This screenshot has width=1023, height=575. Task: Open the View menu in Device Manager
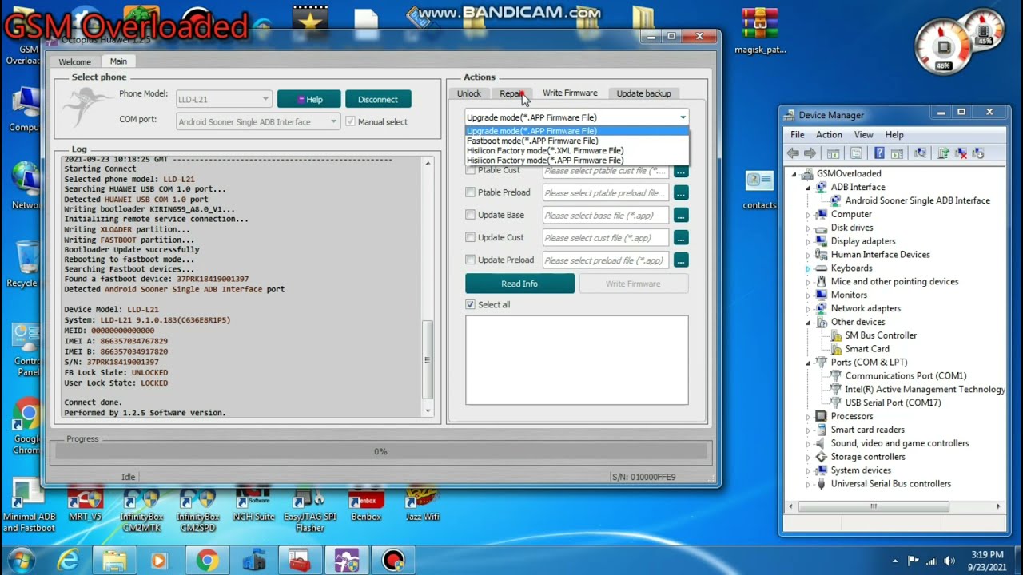pos(863,134)
